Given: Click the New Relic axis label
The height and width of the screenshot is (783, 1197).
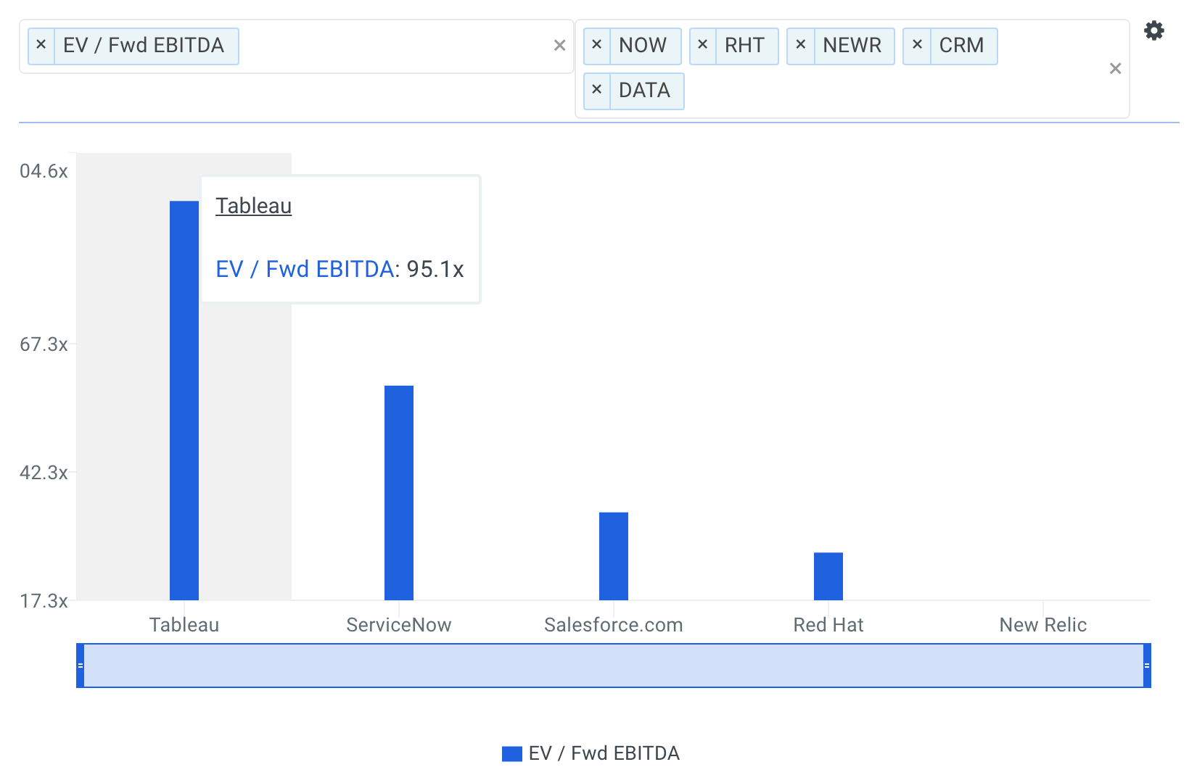Looking at the screenshot, I should tap(1043, 625).
